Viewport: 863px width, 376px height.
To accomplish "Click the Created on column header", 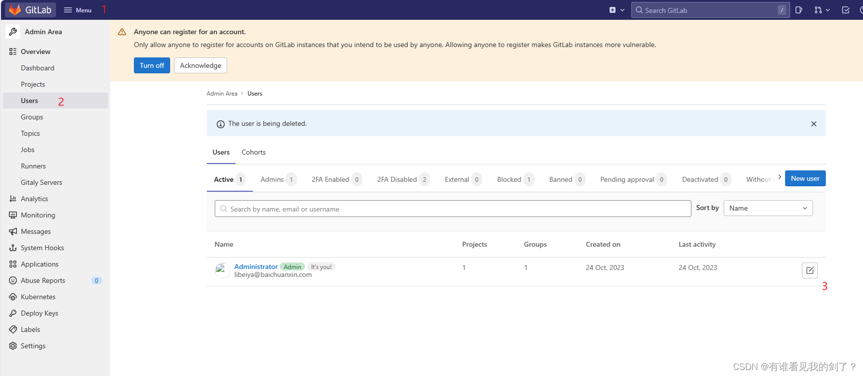I will coord(603,244).
